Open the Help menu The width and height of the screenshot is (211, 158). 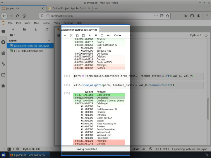(x=80, y=23)
